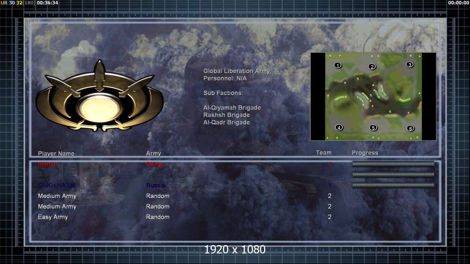Pick start position 4 on the map
Screen dimensions: 470x264
(339, 128)
